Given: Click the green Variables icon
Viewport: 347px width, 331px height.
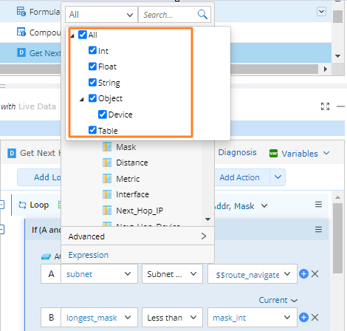Looking at the screenshot, I should [273, 154].
